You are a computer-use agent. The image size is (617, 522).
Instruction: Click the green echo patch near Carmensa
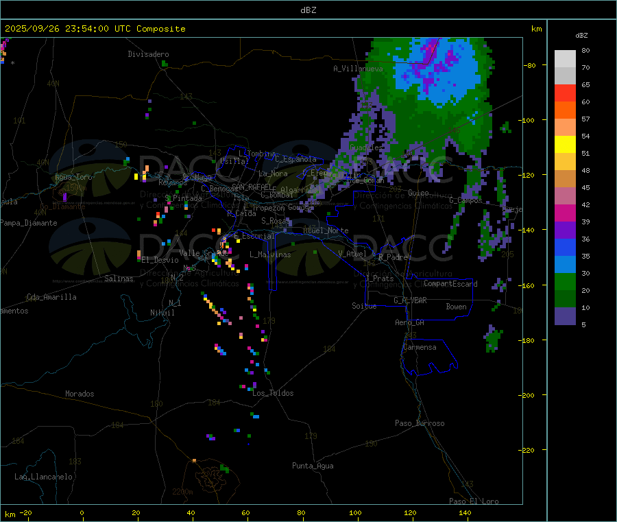(493, 340)
